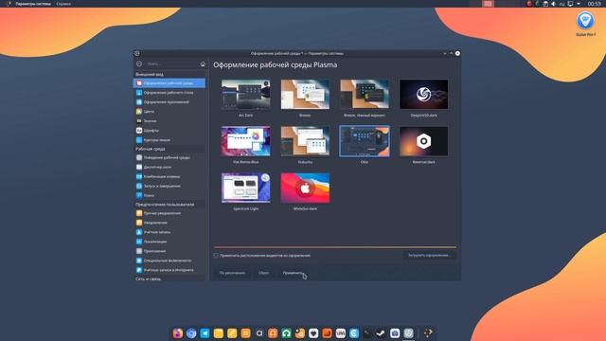Open Специальные возможности settings

pos(169,260)
